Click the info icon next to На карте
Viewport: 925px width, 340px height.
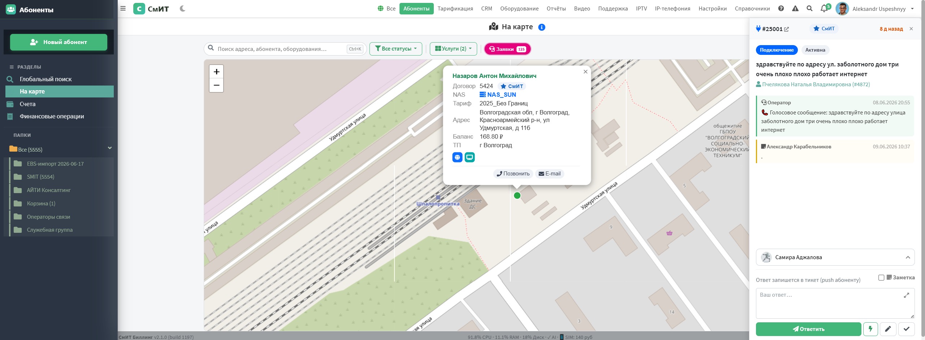click(541, 27)
